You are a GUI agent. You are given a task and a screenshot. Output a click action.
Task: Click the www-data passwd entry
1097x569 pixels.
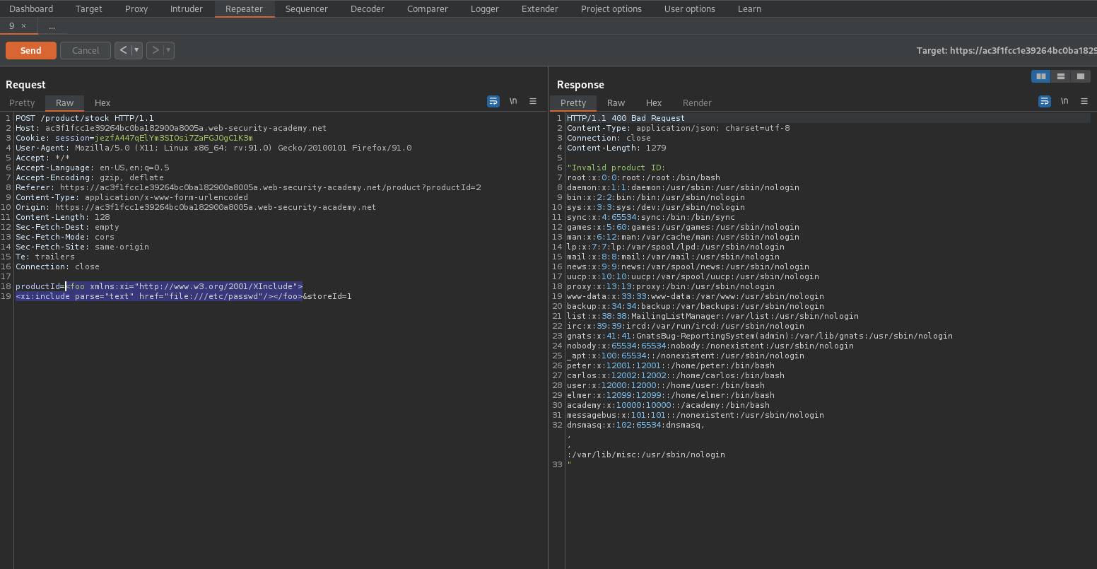pos(695,296)
